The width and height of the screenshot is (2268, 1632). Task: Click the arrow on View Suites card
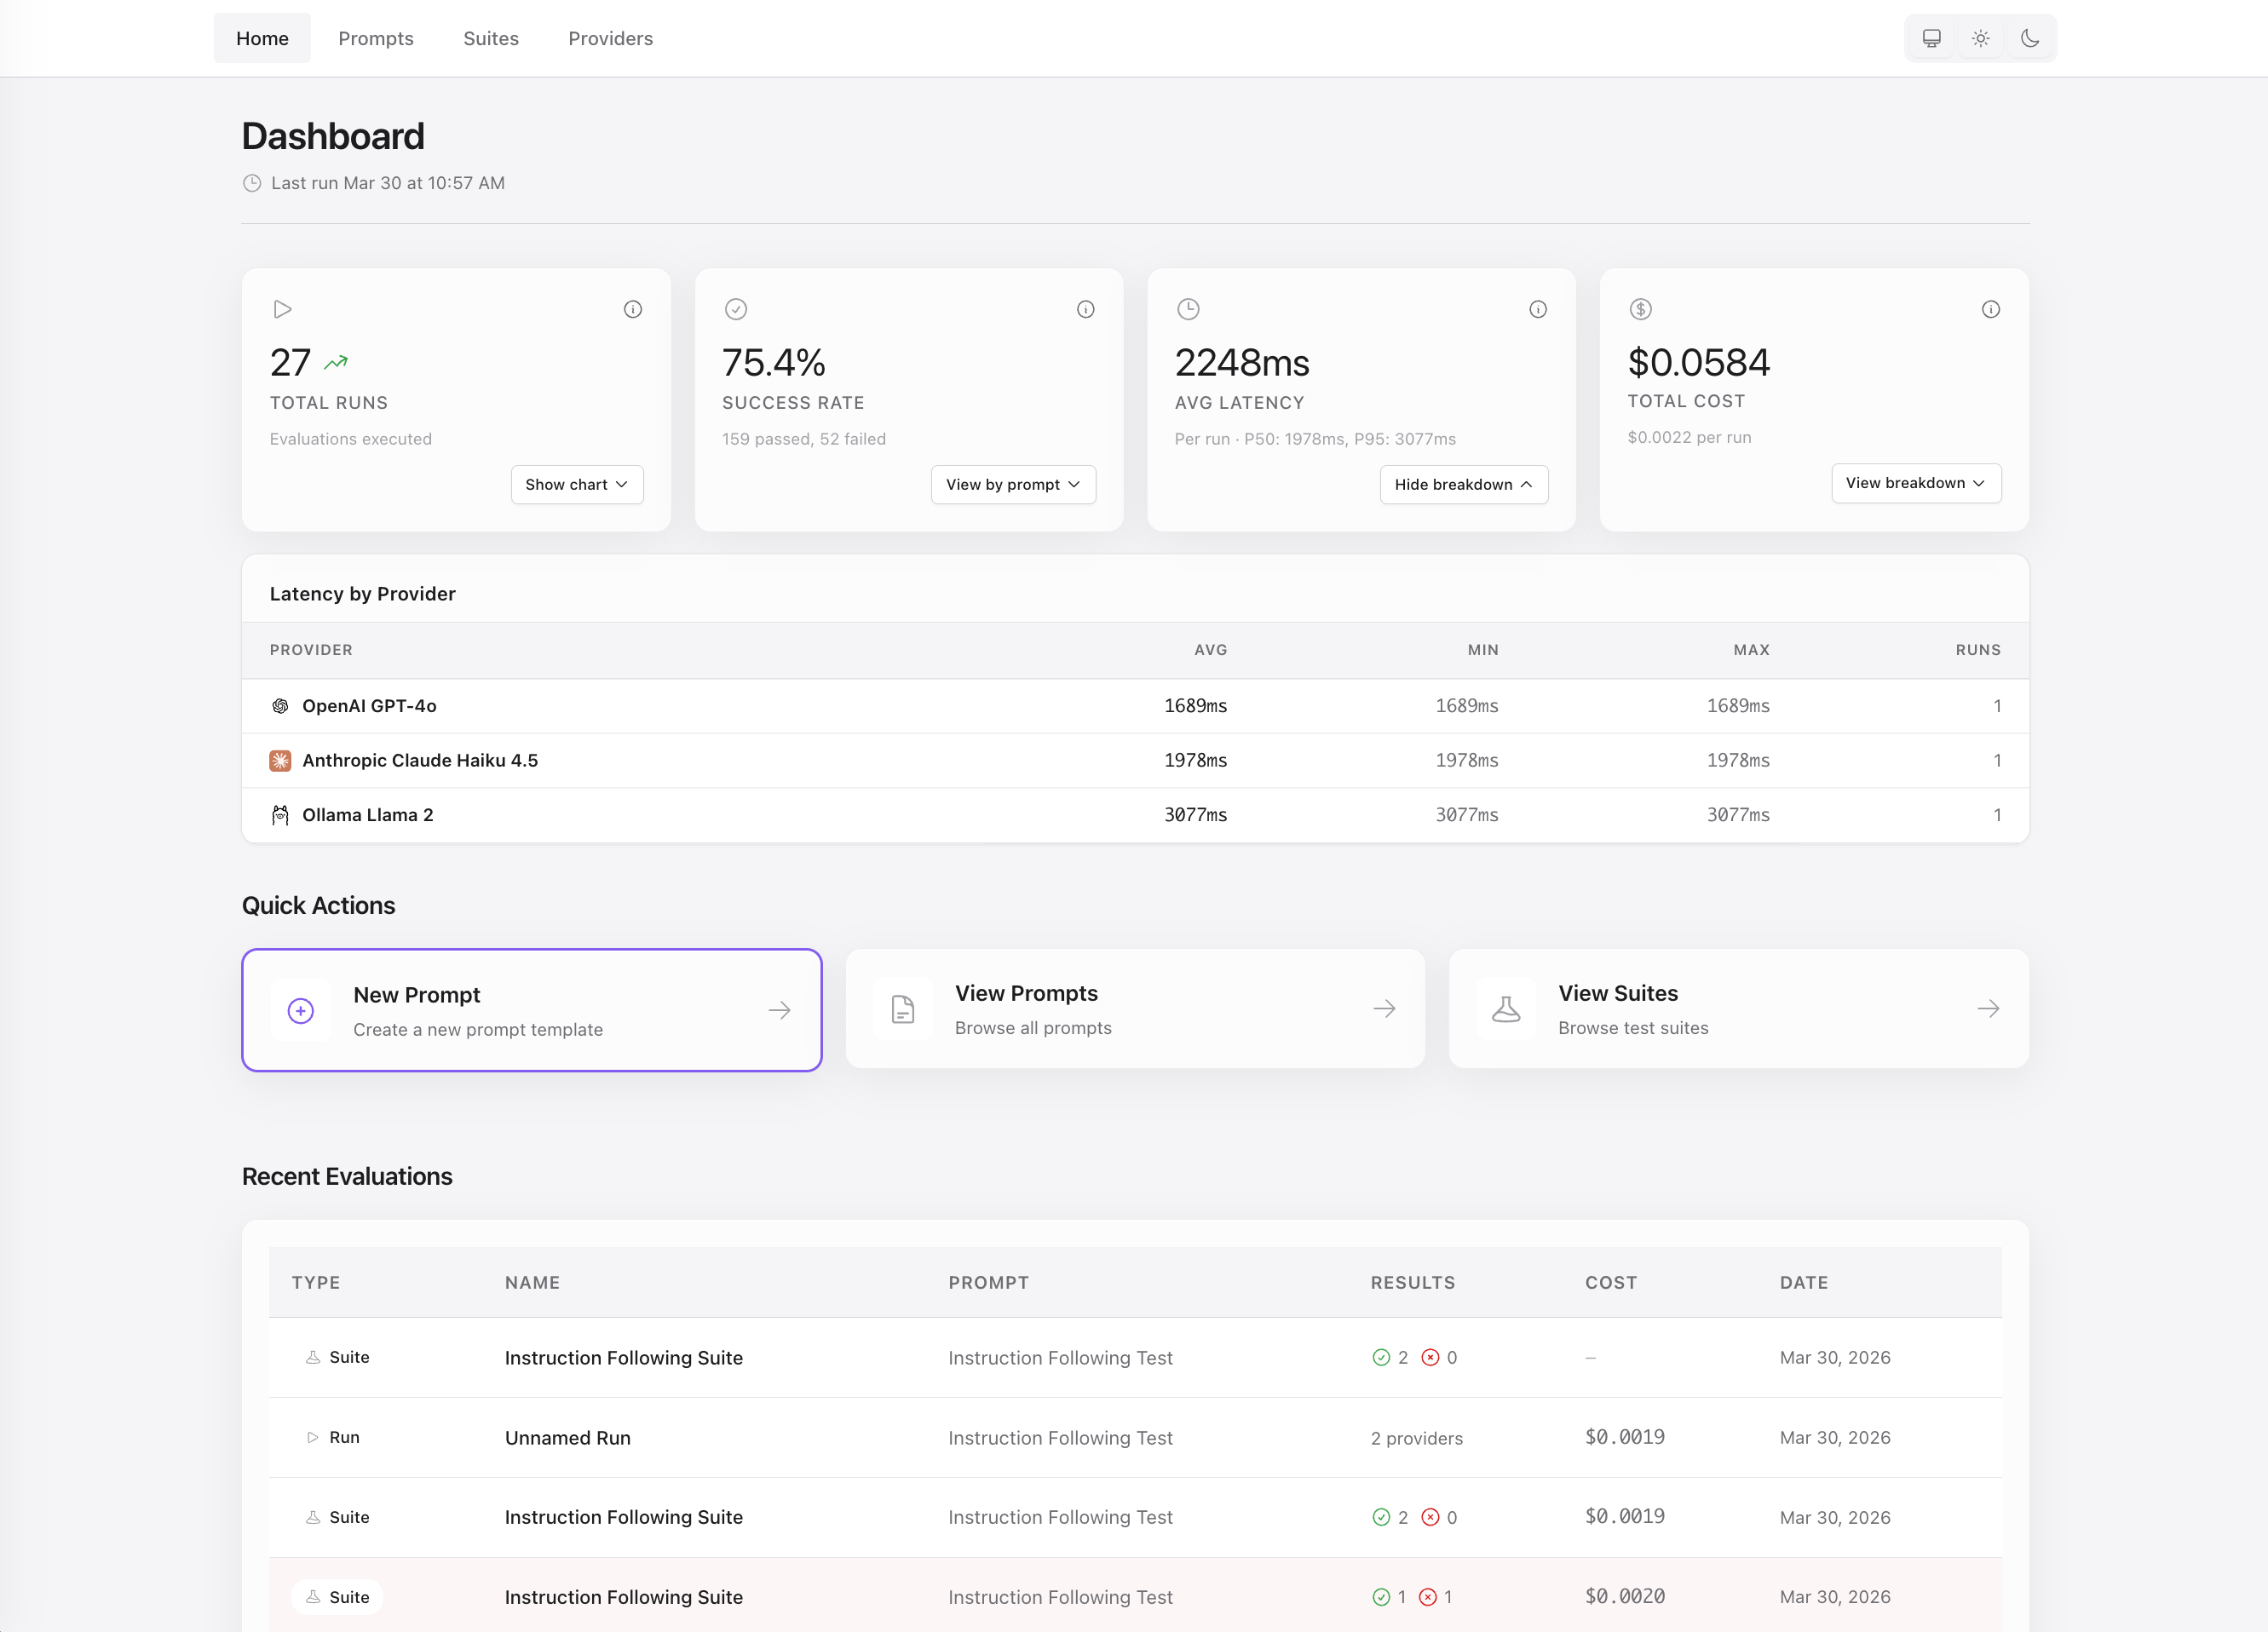(x=1988, y=1009)
